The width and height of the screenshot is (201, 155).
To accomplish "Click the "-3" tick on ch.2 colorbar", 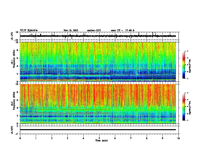I will [x=187, y=93].
